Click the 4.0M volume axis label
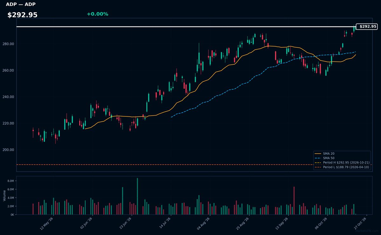381x235 pixels. click(10, 198)
